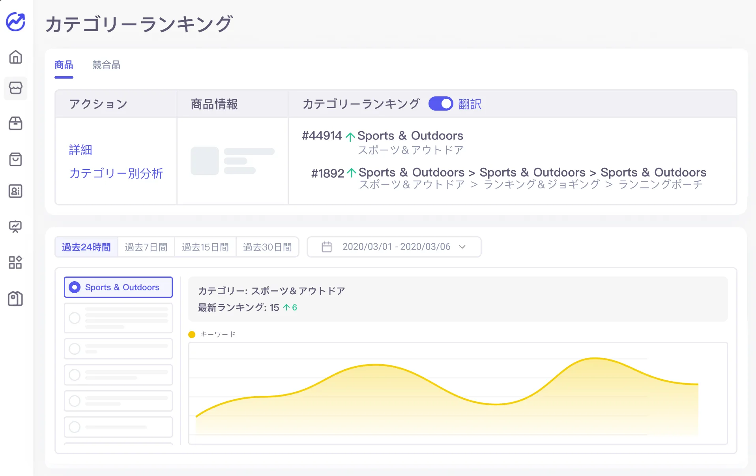Select the 過去15日間 time range
Viewport: 756px width, 476px height.
click(x=205, y=247)
